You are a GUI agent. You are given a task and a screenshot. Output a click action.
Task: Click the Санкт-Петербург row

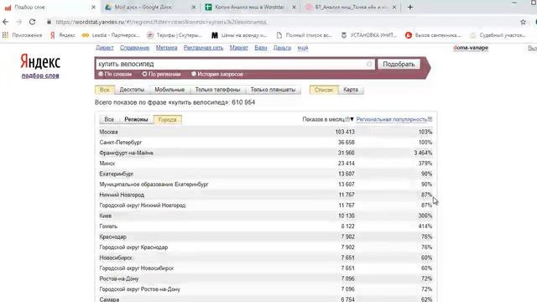(266, 142)
